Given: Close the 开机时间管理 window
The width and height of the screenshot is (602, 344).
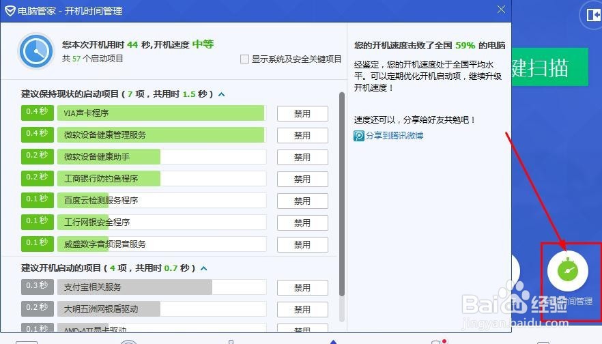Looking at the screenshot, I should pyautogui.click(x=501, y=10).
